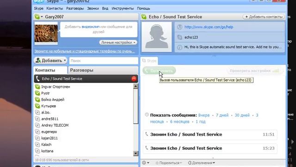
Task: Click echo123 Skype name text
Action: 191,37
